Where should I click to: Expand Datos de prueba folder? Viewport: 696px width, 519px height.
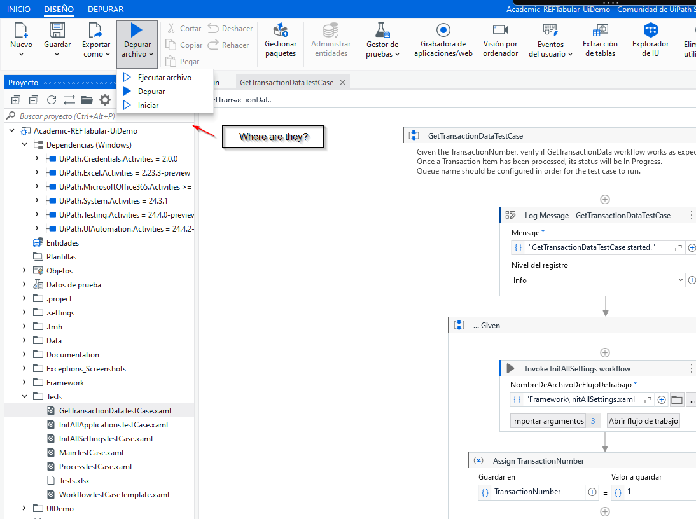click(24, 284)
